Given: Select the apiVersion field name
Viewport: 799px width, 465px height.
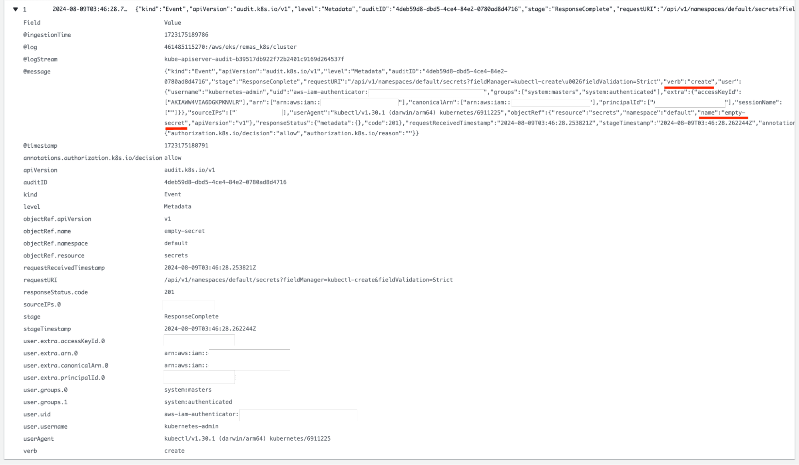Looking at the screenshot, I should tap(40, 170).
